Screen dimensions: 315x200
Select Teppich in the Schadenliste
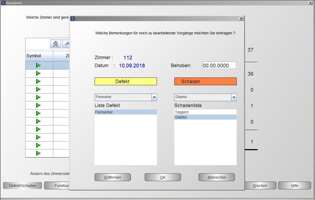coord(205,112)
